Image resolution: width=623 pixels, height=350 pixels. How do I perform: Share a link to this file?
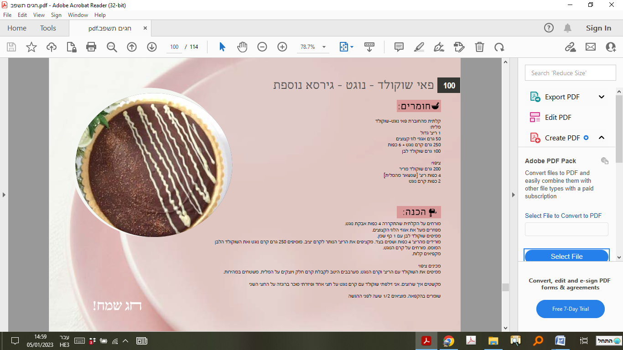[x=570, y=47]
